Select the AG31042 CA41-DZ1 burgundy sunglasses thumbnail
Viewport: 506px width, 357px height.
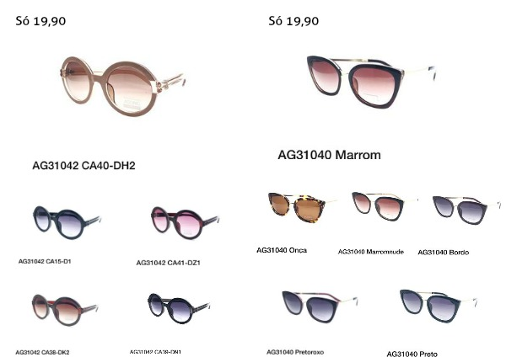[x=185, y=222]
